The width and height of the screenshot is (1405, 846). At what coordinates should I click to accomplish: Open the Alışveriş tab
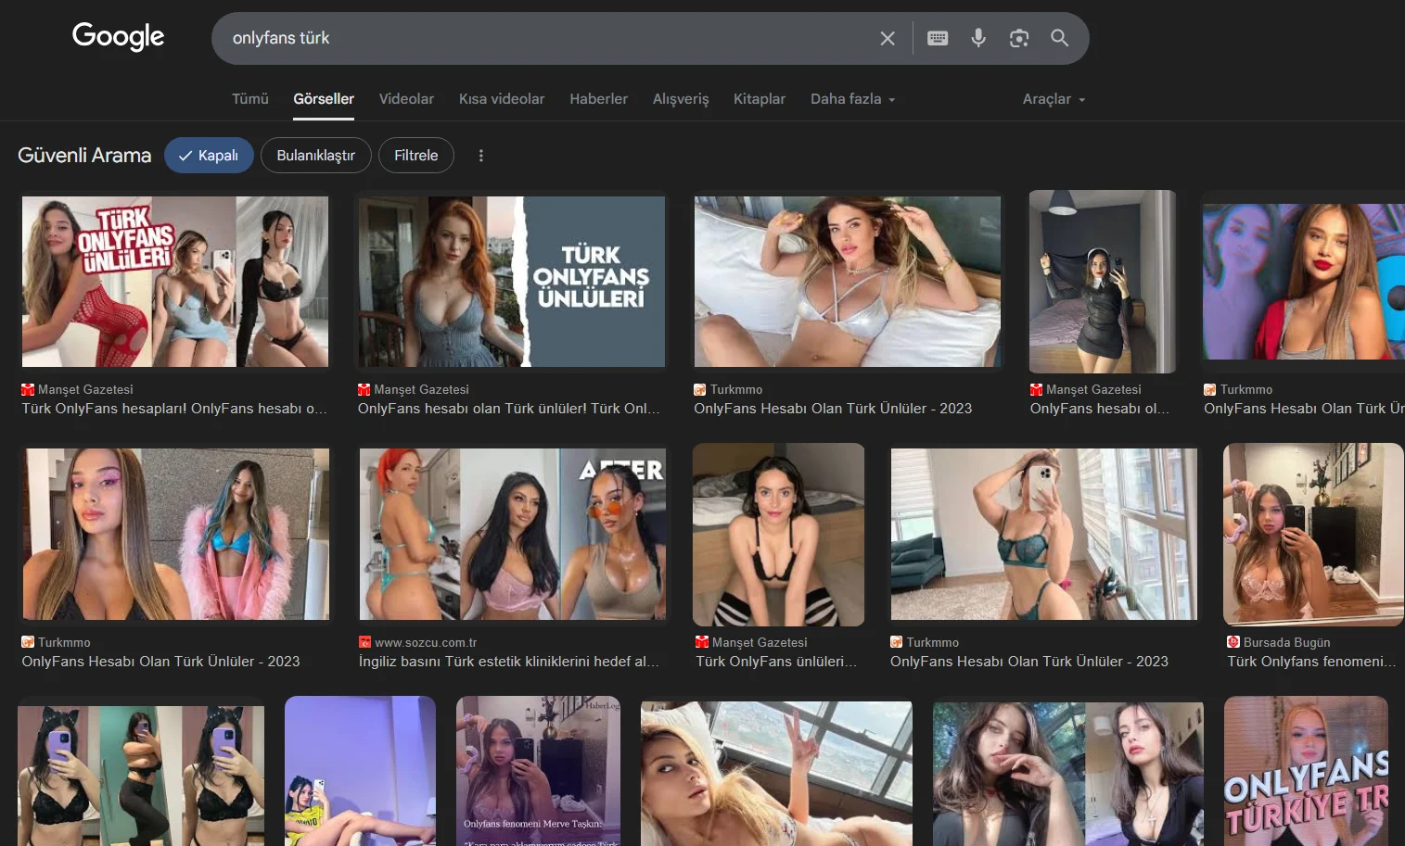pos(681,99)
